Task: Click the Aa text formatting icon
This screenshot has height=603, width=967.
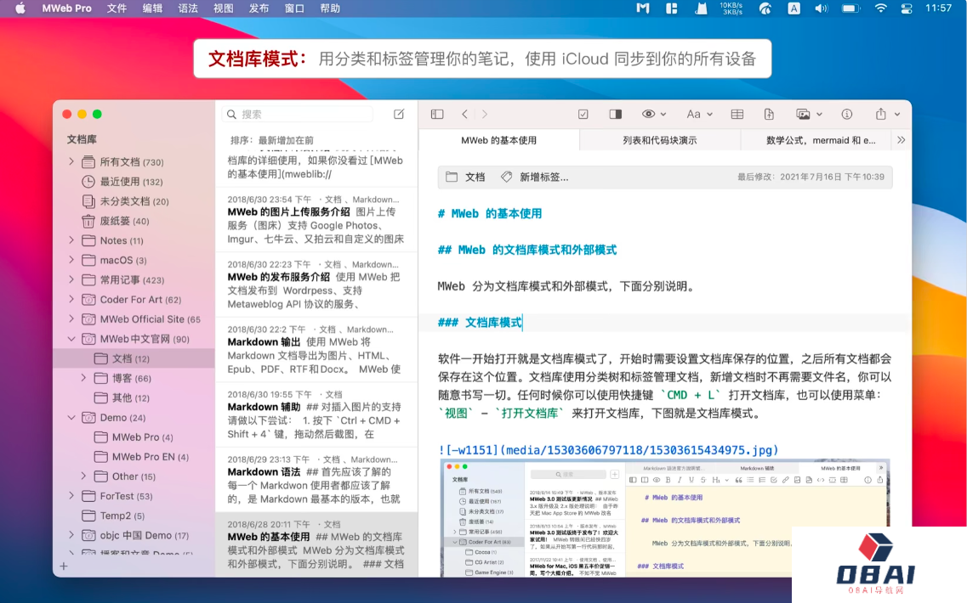Action: coord(696,114)
